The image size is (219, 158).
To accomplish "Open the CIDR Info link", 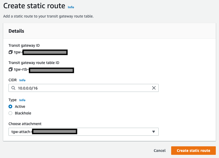I will pos(22,80).
